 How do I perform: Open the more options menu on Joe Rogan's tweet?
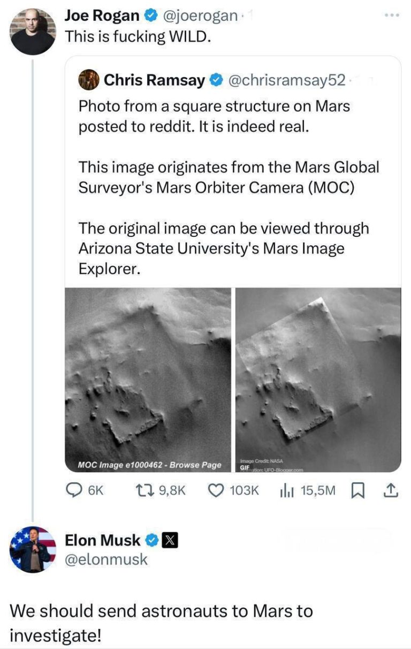pos(392,14)
